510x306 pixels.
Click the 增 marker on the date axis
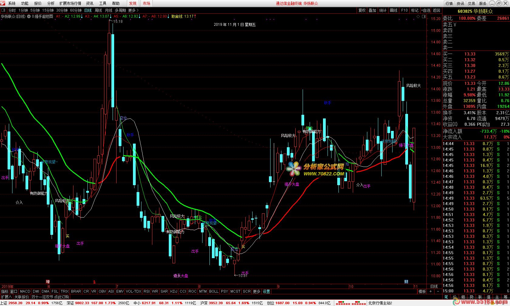pyautogui.click(x=48, y=282)
